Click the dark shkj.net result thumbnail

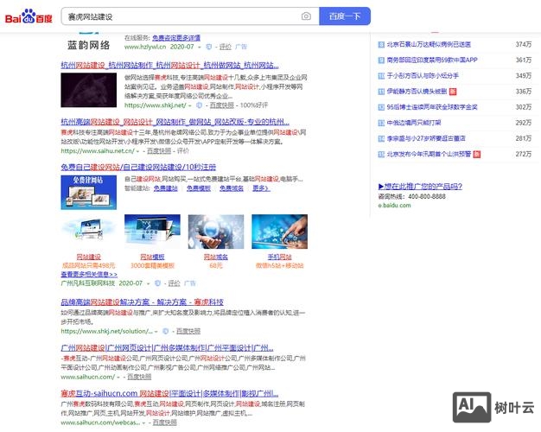click(89, 90)
